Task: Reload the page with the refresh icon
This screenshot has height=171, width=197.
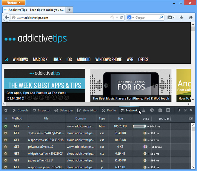Action: 121,17
